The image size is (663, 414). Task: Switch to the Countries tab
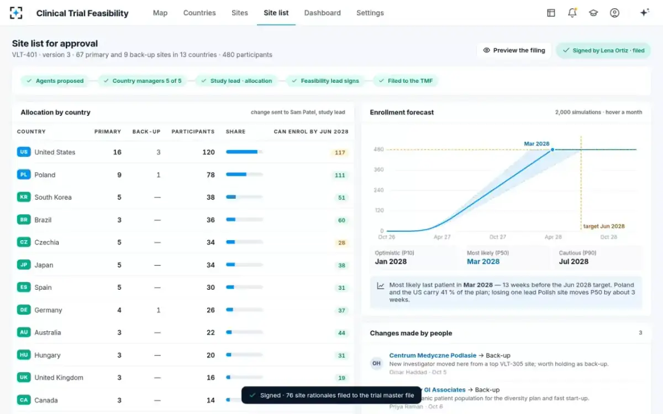tap(199, 13)
